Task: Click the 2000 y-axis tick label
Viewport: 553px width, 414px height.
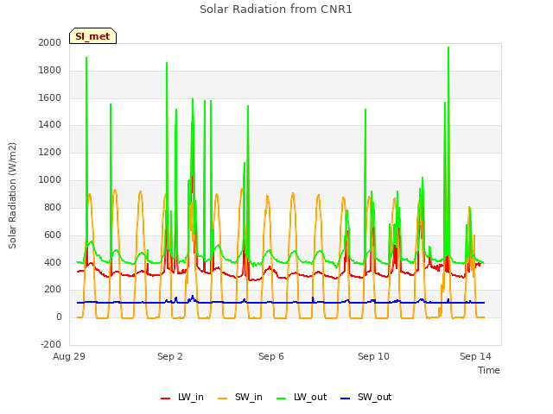Action: click(50, 42)
